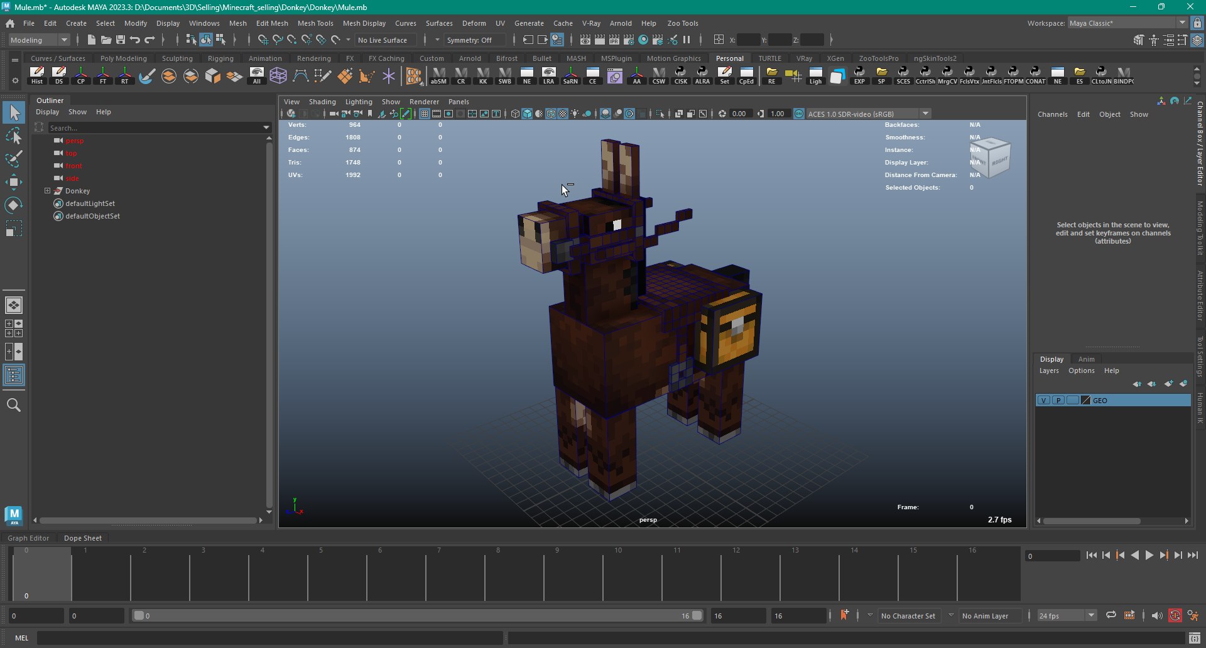Screen dimensions: 1206x648
Task: Switch to the Anim layer tab
Action: pyautogui.click(x=1086, y=359)
